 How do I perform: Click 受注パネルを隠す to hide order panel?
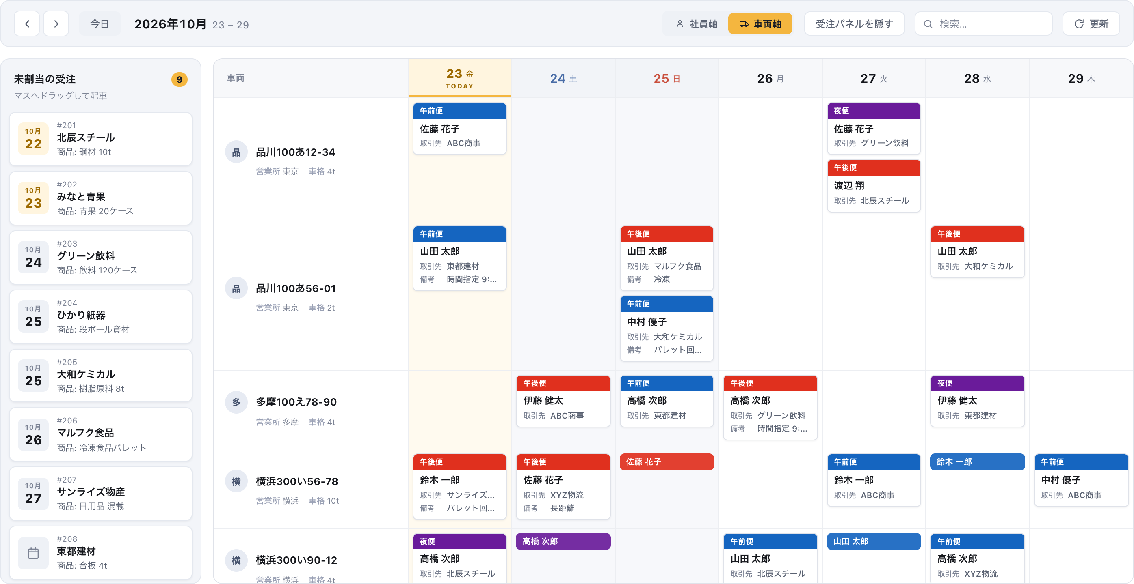[854, 24]
